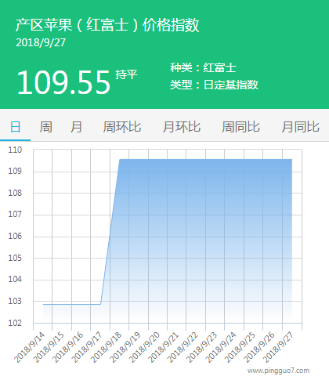
Task: Click the date 2018/9/27 under the title
Action: click(x=41, y=43)
